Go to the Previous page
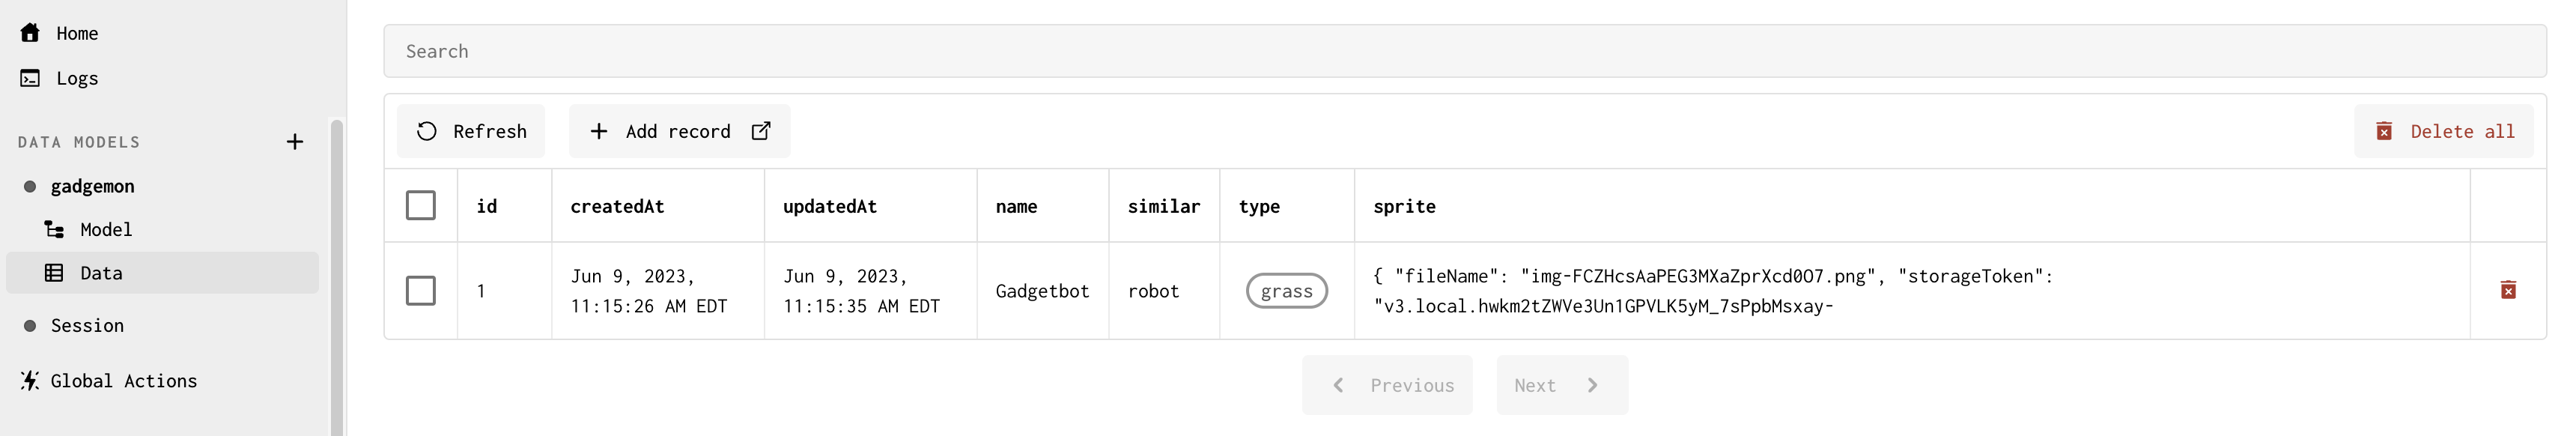This screenshot has height=436, width=2576. point(1388,385)
